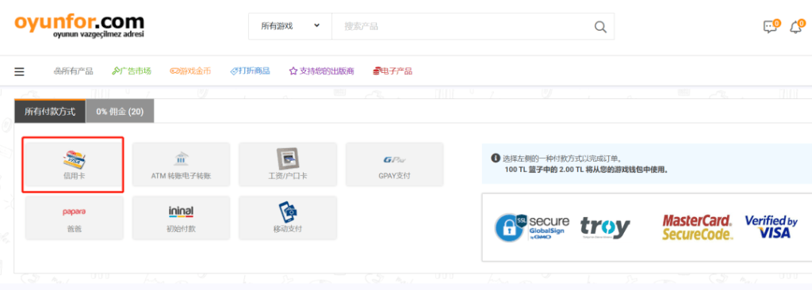Open the chat messages icon
812x290 pixels.
click(771, 26)
